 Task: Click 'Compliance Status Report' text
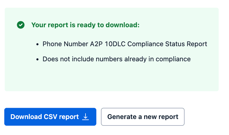tap(167, 44)
